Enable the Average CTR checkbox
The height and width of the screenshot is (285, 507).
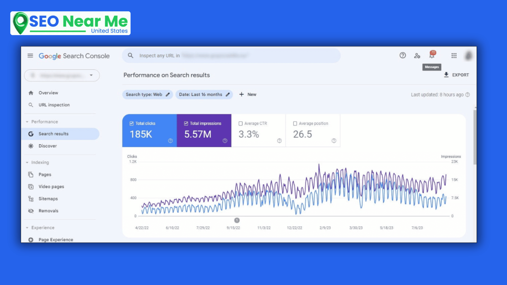[241, 123]
